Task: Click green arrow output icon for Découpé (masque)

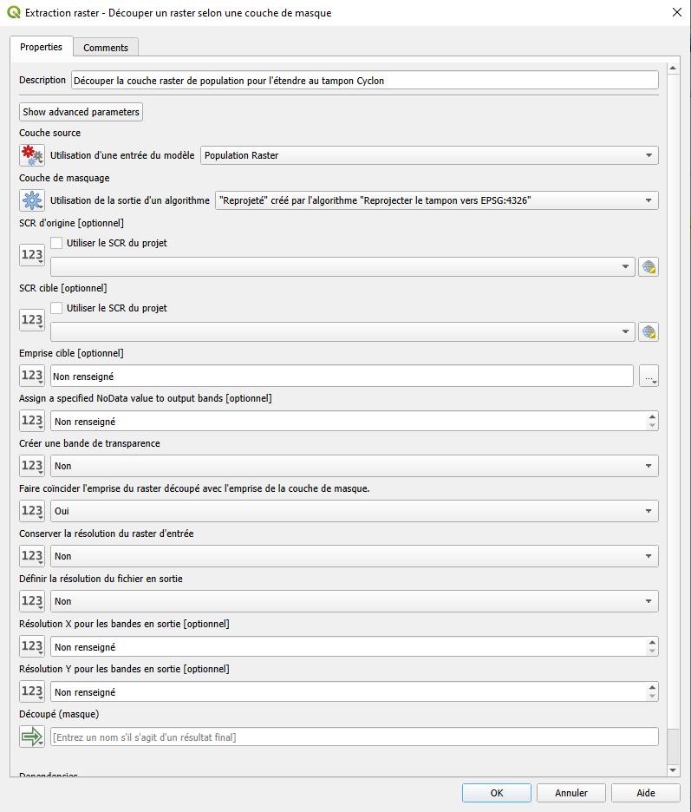Action: [32, 737]
